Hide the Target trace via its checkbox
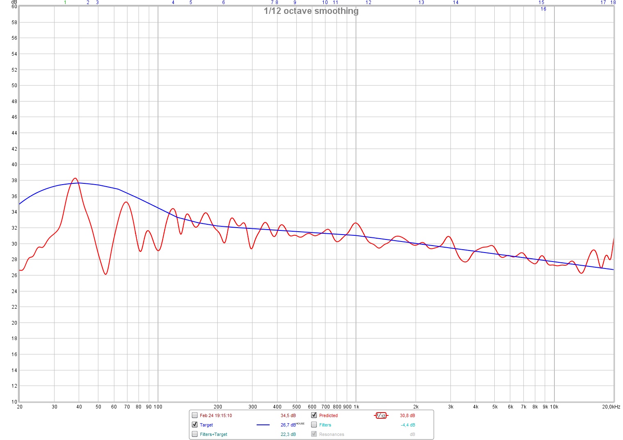 point(195,425)
